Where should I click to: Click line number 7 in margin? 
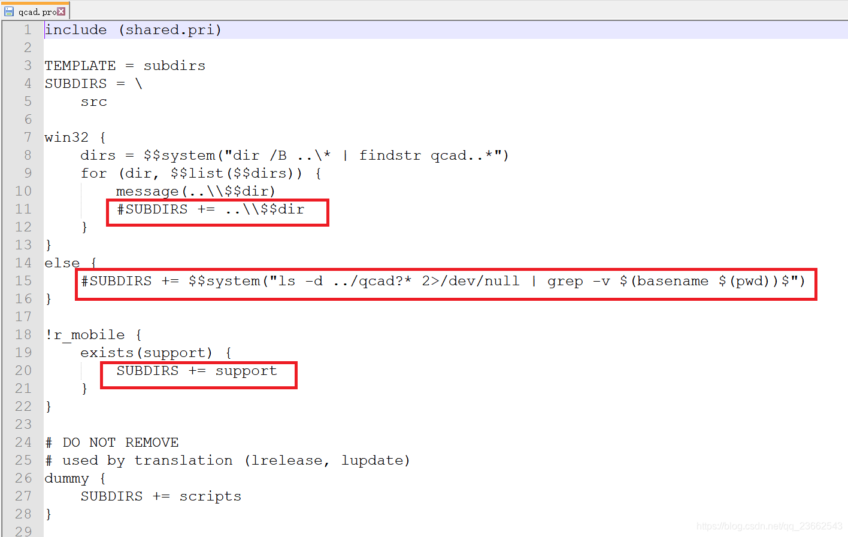click(28, 138)
